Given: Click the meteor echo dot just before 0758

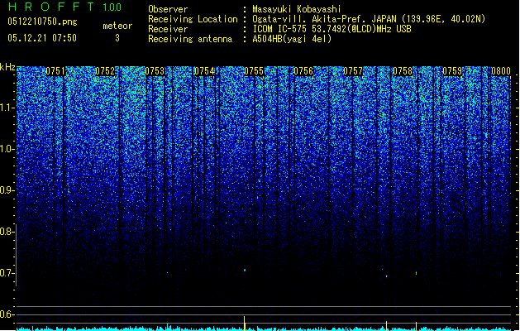Looking at the screenshot, I should coord(386,276).
